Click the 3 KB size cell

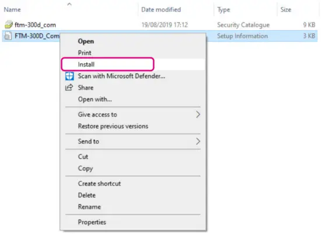click(309, 36)
